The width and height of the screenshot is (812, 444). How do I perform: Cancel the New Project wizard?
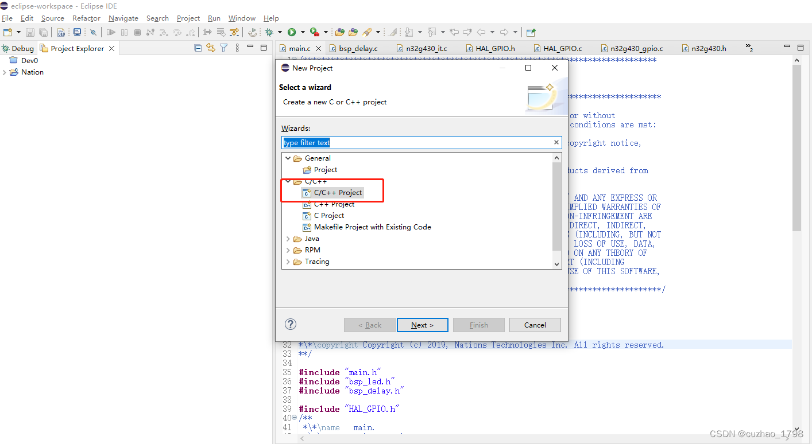(x=535, y=325)
